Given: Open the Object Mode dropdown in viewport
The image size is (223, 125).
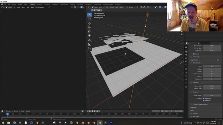Looking at the screenshot, I should (98, 7).
